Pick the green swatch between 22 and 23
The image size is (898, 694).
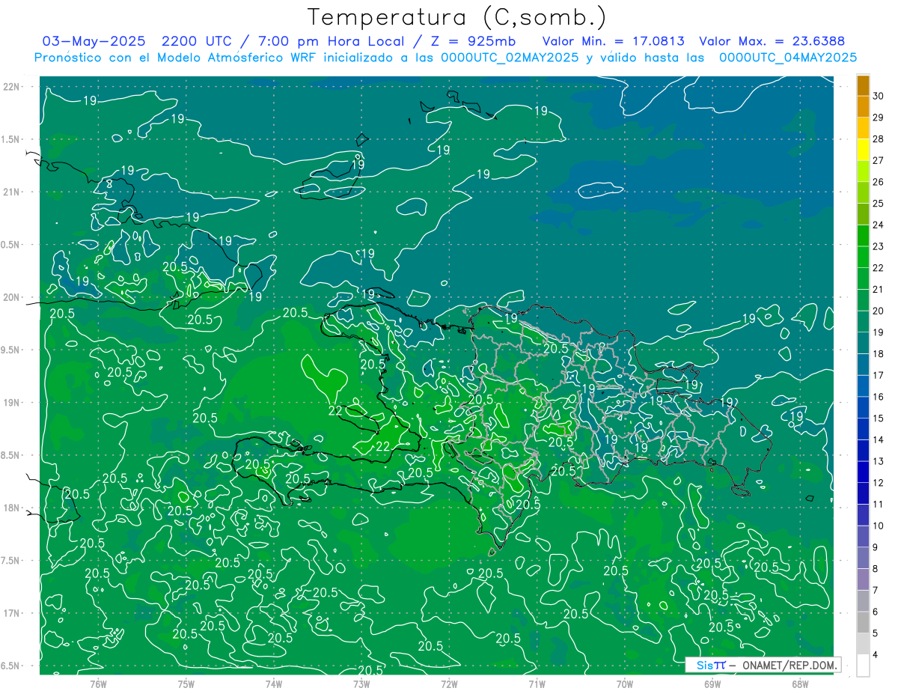(x=863, y=257)
